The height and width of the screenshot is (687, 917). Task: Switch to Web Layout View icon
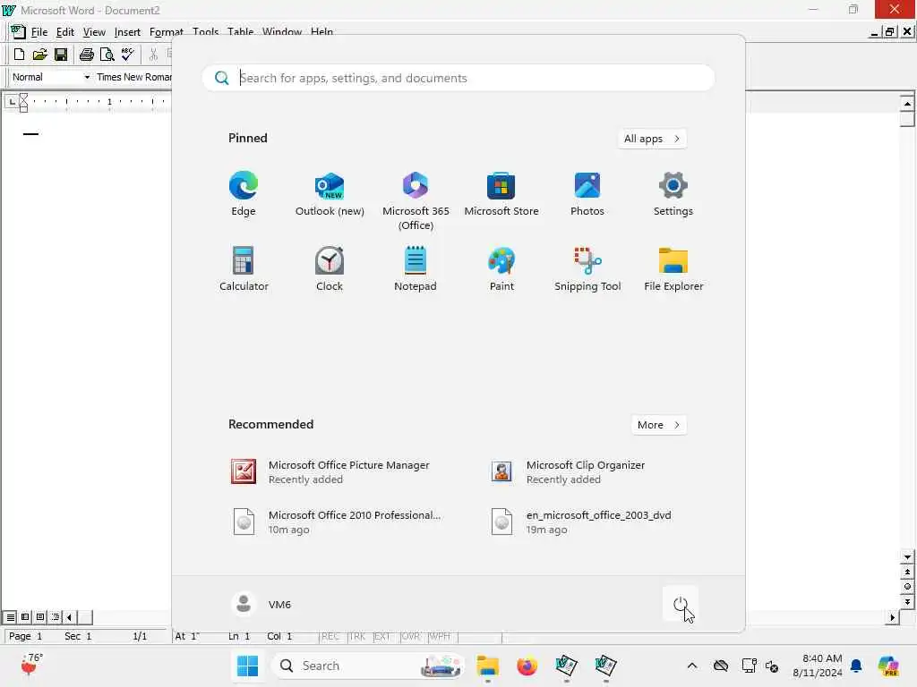[25, 617]
